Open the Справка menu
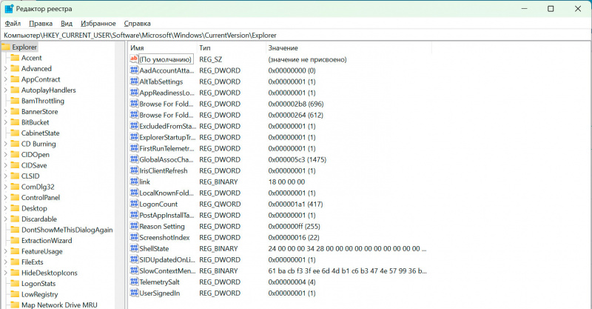Viewport: 592px width, 309px height. (x=137, y=24)
